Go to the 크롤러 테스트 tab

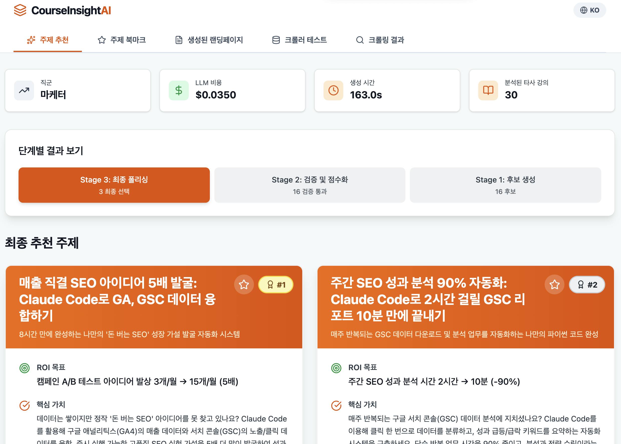click(299, 40)
